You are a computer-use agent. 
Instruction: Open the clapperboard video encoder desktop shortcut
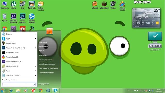pyautogui.click(x=31, y=5)
